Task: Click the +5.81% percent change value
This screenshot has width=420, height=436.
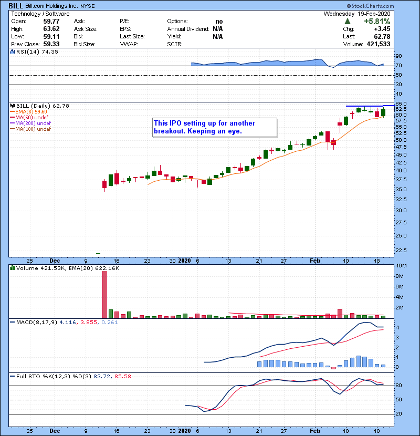Action: [x=377, y=22]
